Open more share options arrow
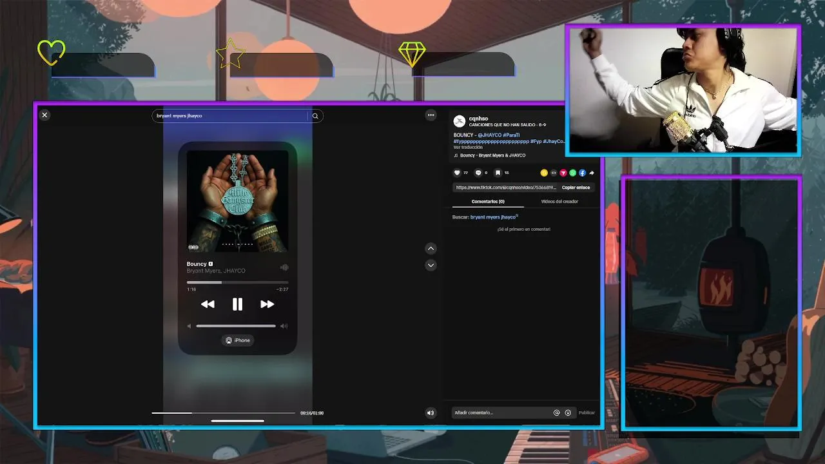The width and height of the screenshot is (825, 464). coord(592,173)
